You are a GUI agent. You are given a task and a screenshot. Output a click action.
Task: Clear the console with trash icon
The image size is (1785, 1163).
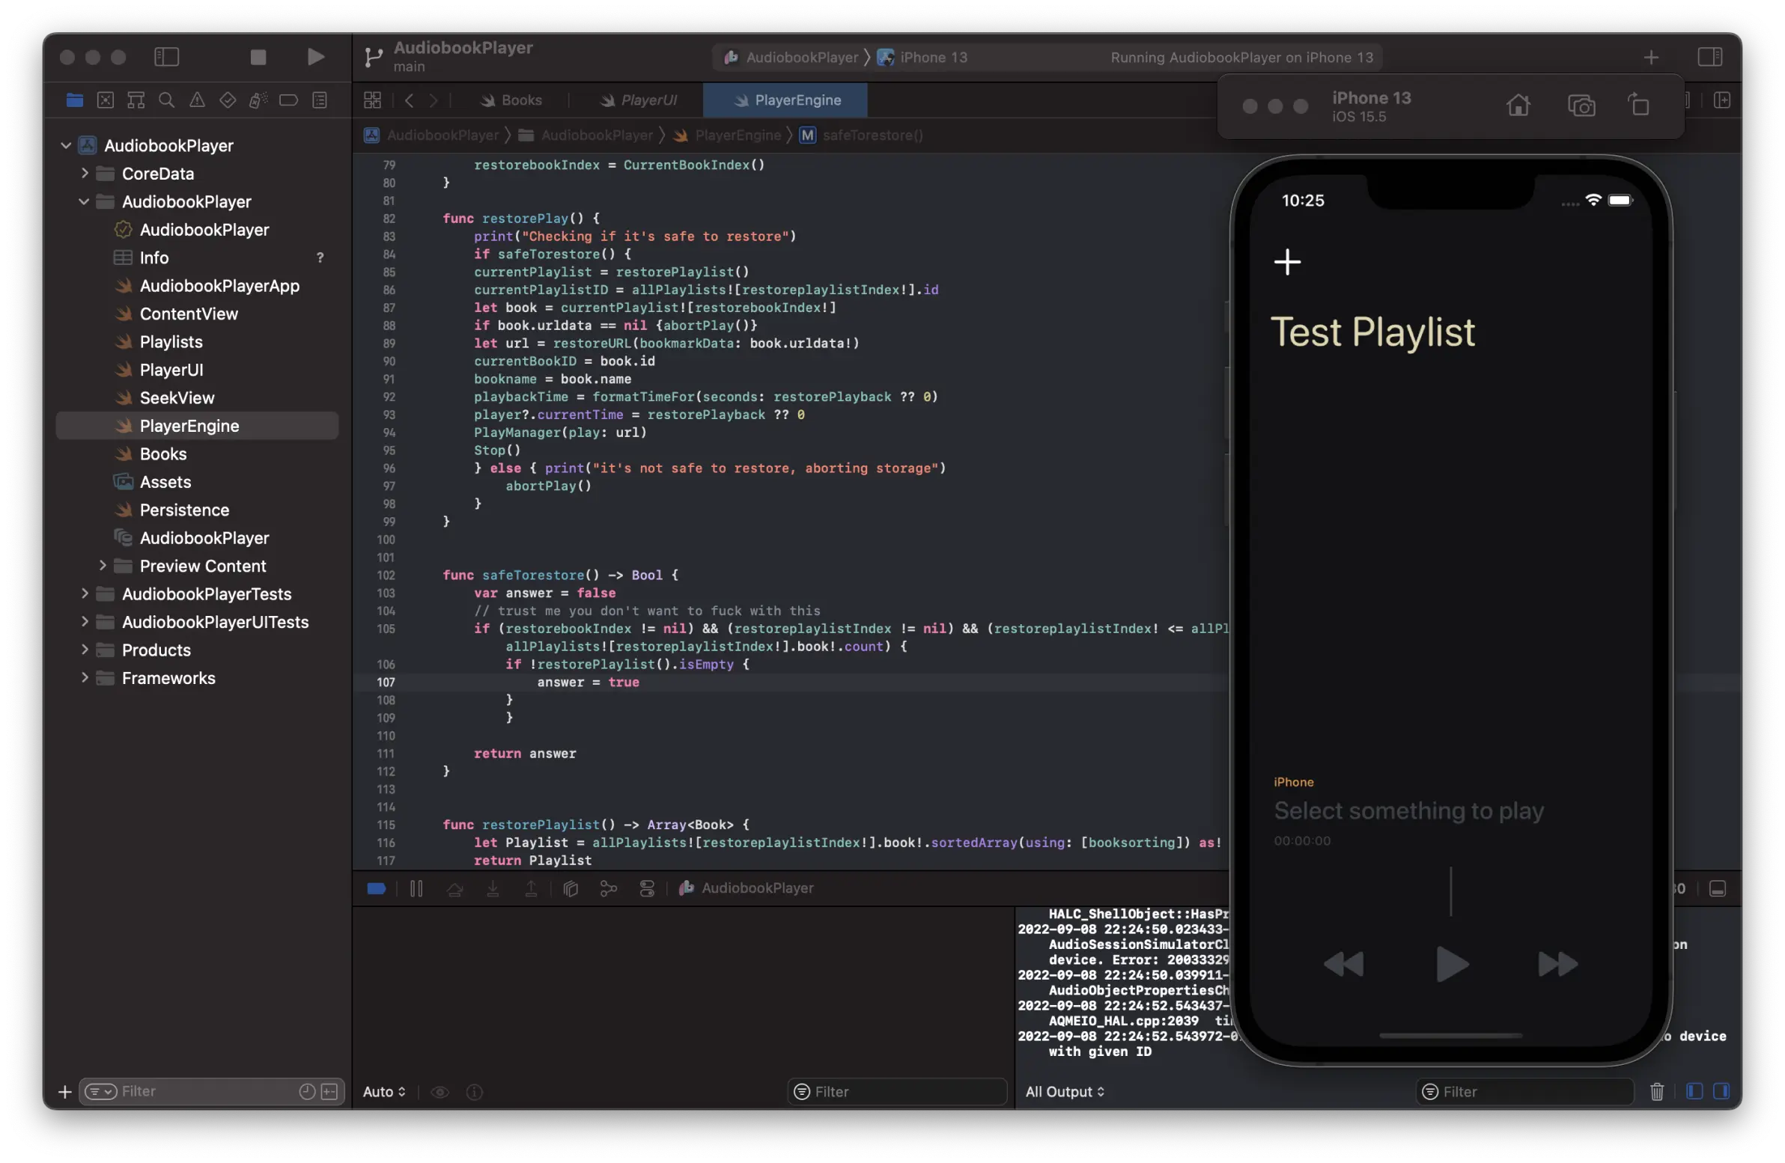pyautogui.click(x=1657, y=1092)
